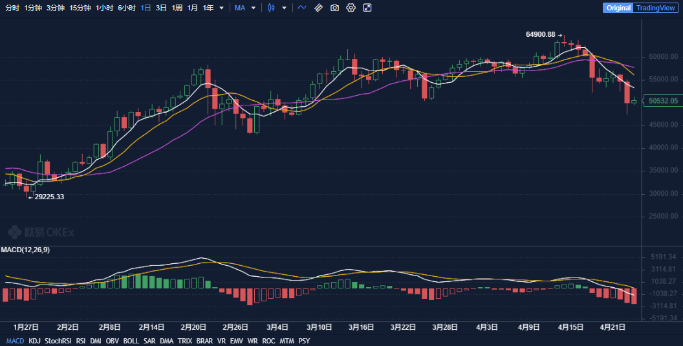Click the current price label 50532.05
Viewport: 683px width, 346px height.
tap(663, 101)
